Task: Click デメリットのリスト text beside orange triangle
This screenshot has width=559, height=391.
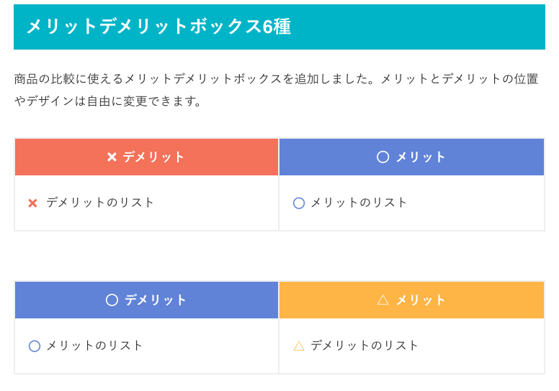Action: click(x=365, y=346)
